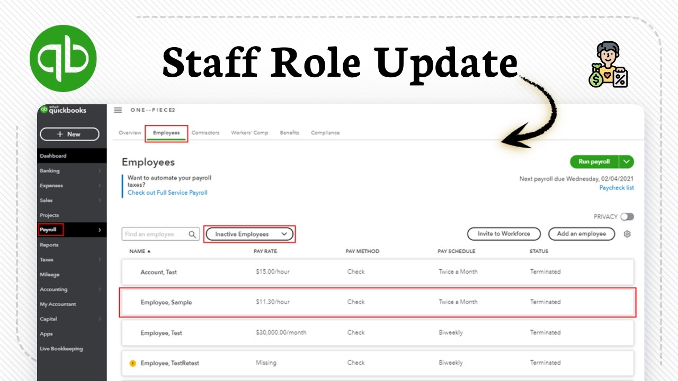Expand the Accounting sidebar submenu
This screenshot has width=678, height=381.
pos(100,289)
